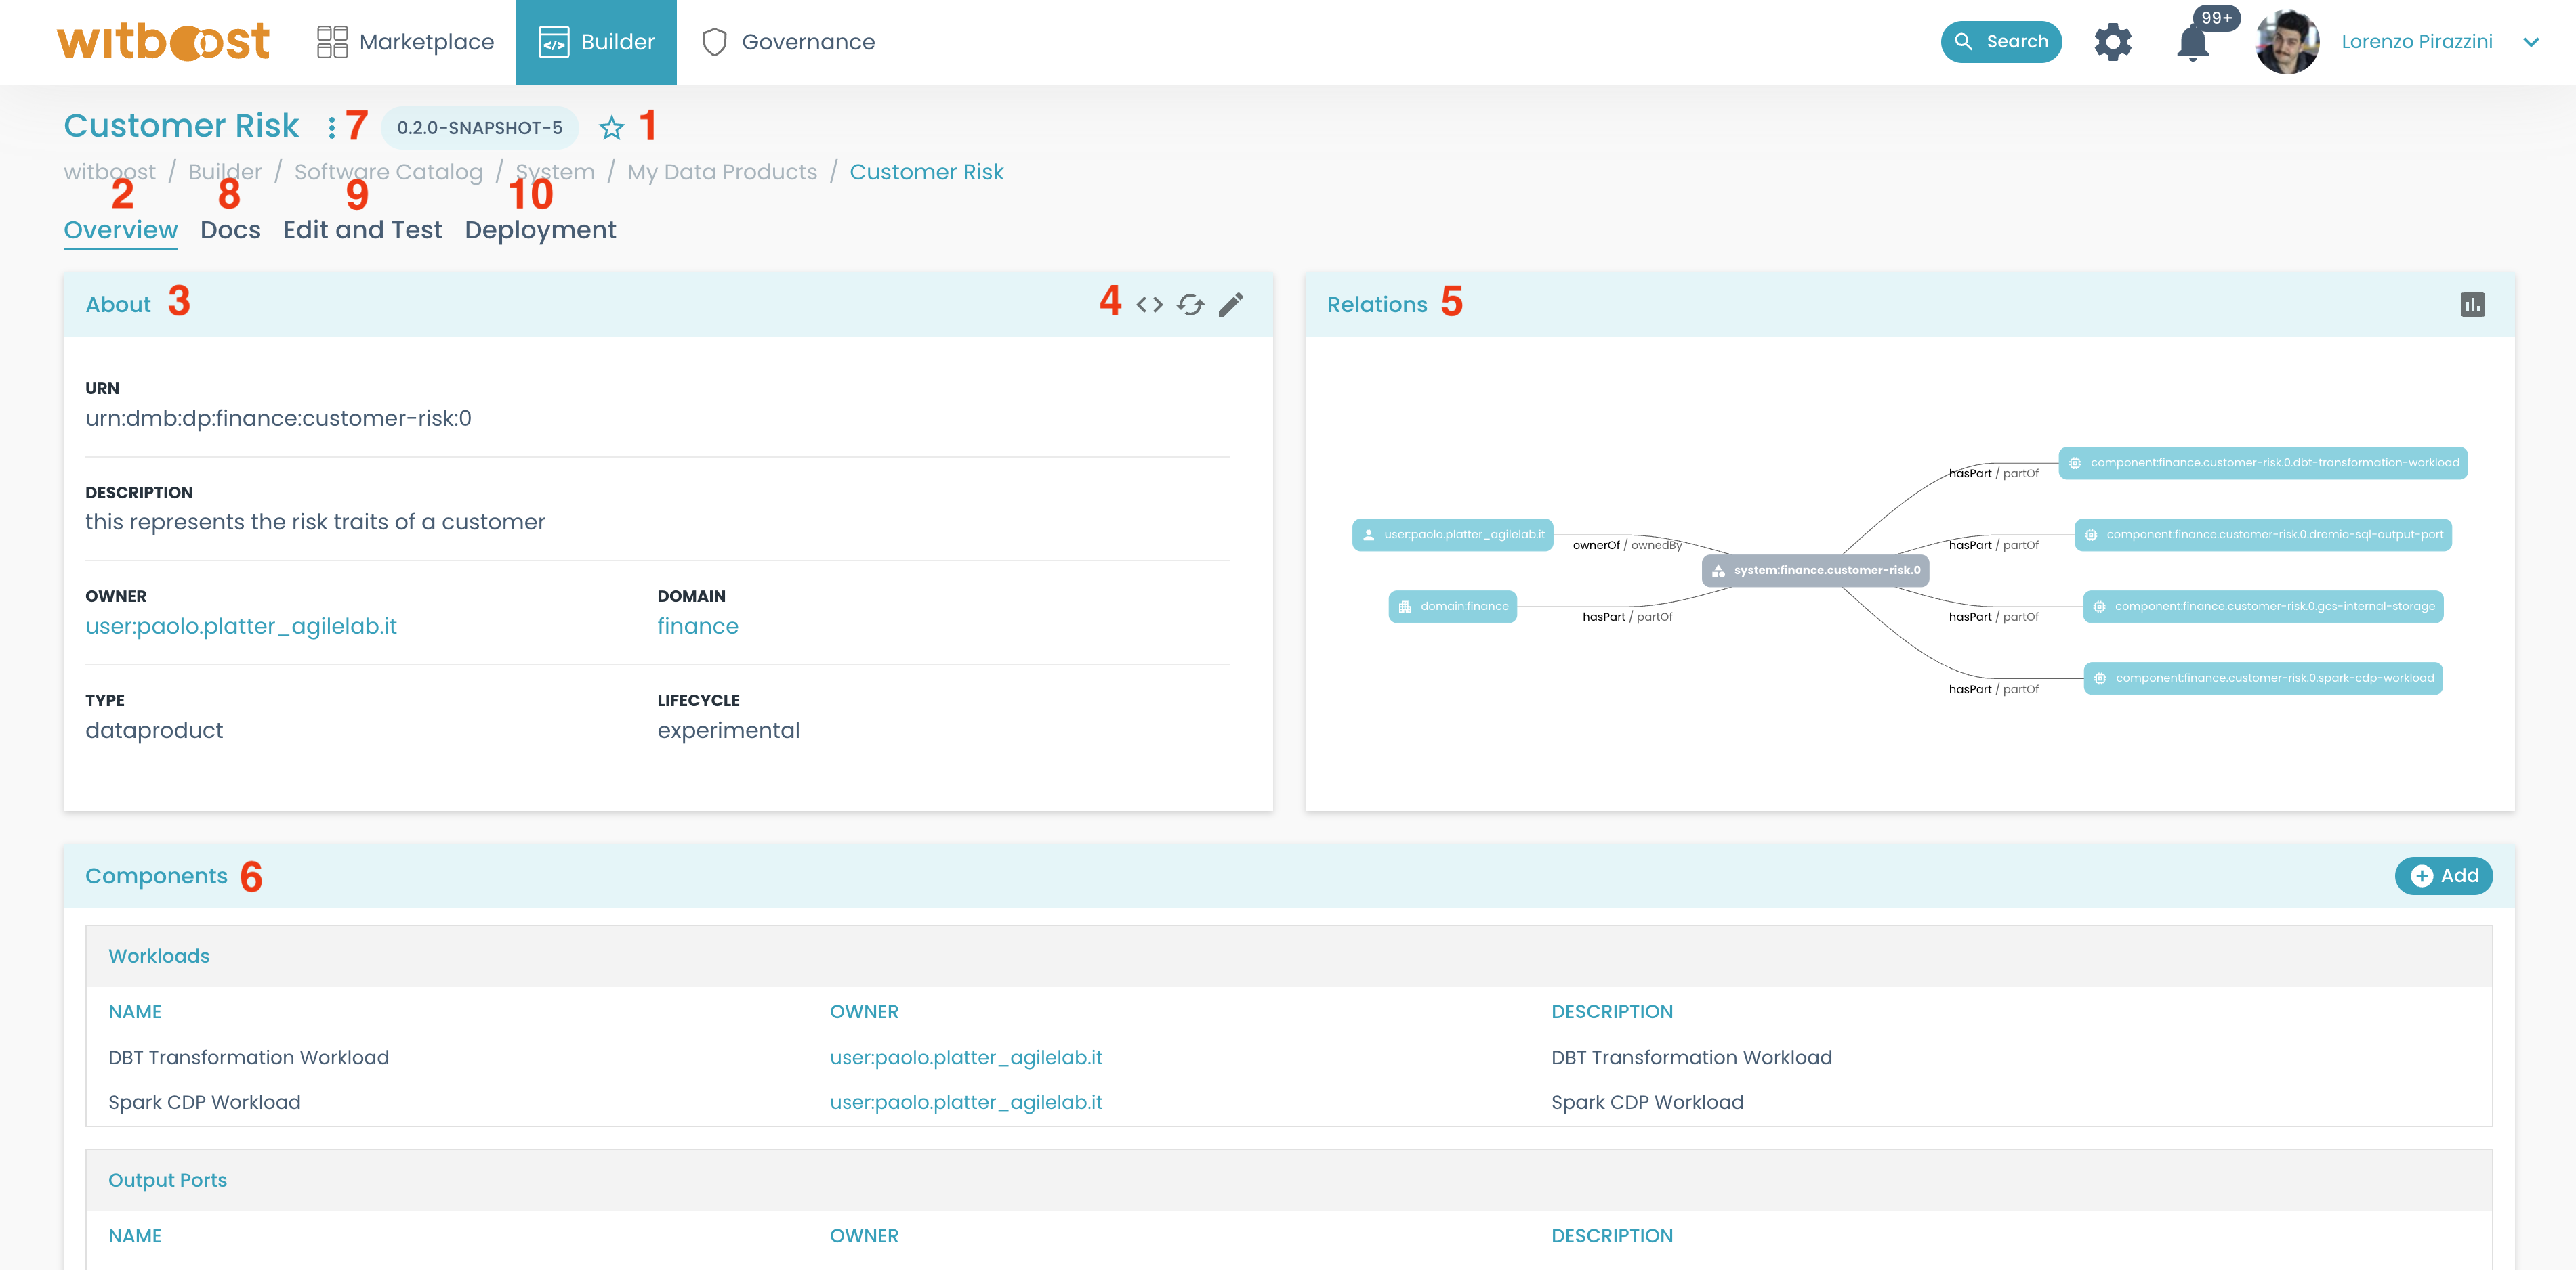Click the star/favorite icon next to version

click(x=611, y=128)
